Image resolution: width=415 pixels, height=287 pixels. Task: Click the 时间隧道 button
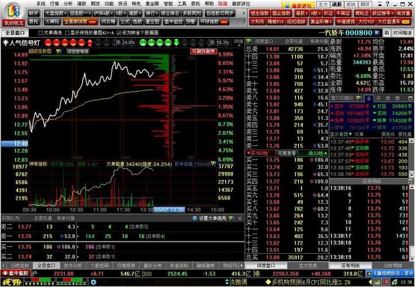402,33
